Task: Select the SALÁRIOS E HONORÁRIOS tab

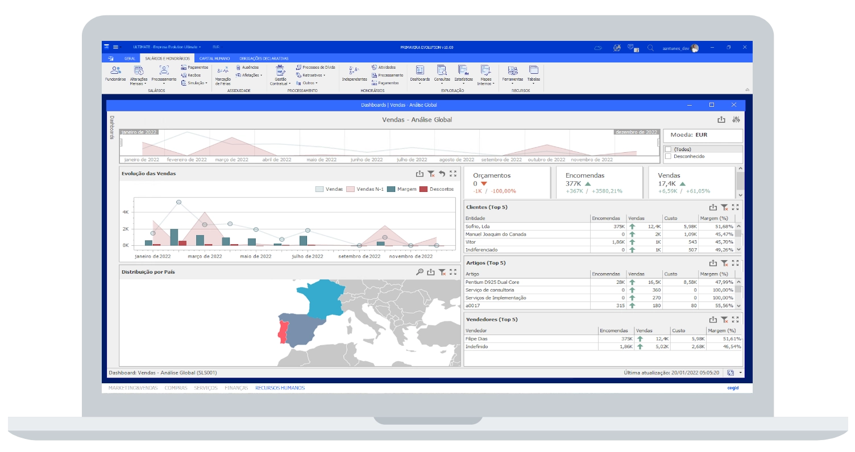Action: point(167,58)
